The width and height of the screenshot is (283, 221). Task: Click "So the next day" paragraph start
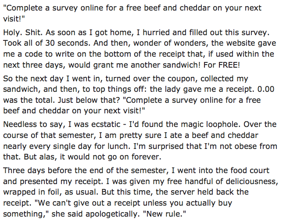(x=33, y=79)
